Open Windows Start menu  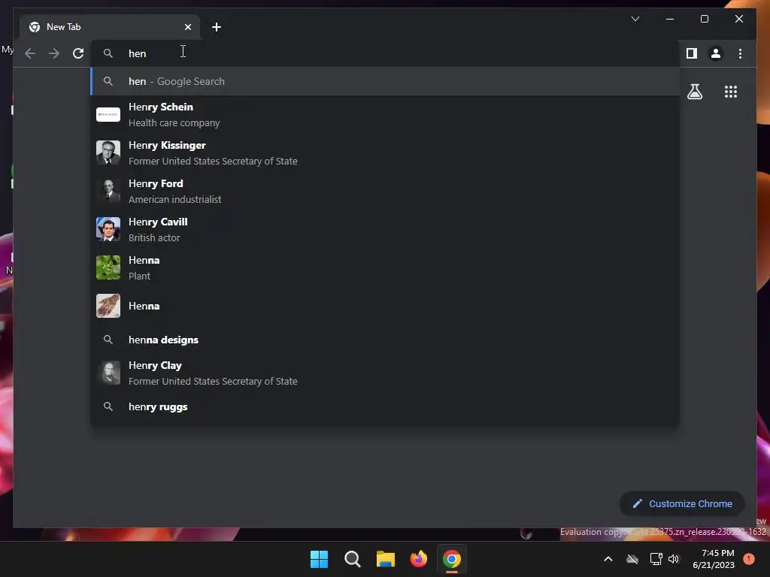[319, 559]
